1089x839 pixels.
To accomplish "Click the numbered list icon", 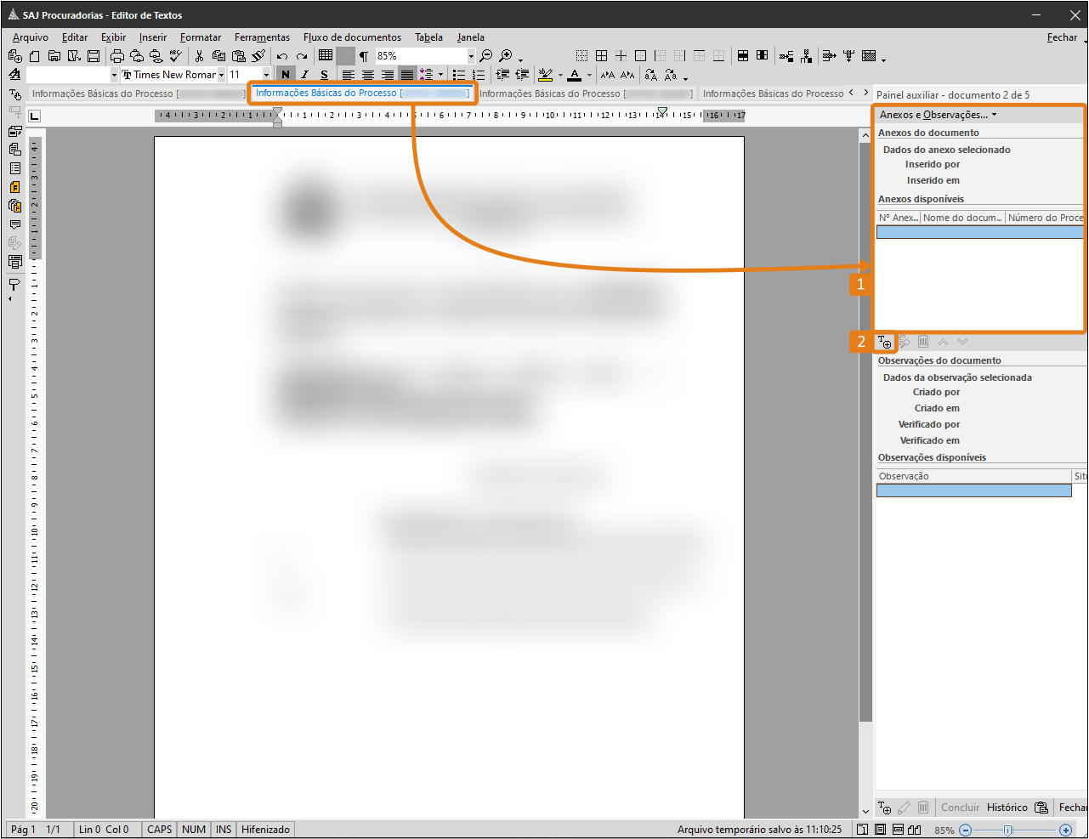I will click(479, 75).
